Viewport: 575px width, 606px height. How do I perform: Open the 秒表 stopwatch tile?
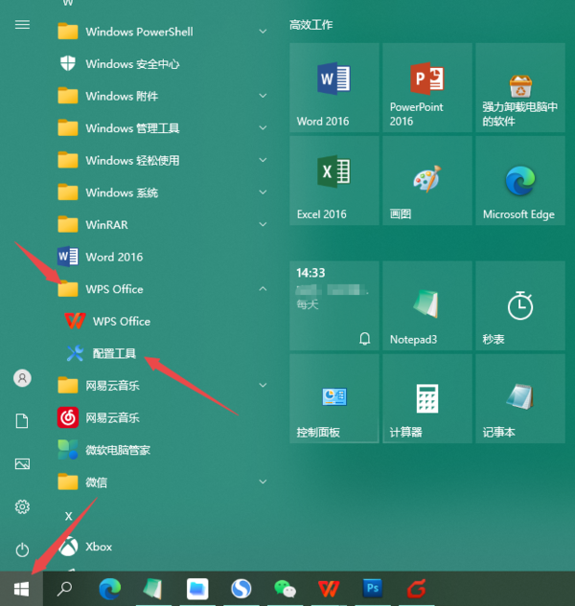pos(520,305)
